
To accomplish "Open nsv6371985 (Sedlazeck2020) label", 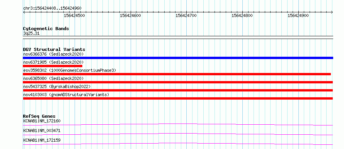I will point(53,62).
